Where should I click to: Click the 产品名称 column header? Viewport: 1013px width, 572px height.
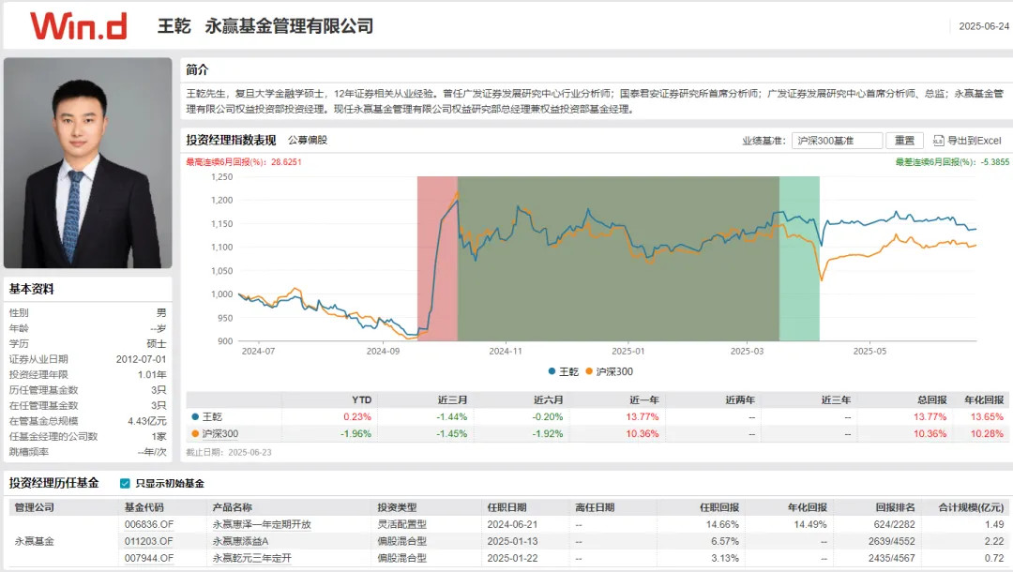tap(232, 507)
